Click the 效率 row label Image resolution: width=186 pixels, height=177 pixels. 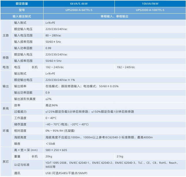[17, 105]
